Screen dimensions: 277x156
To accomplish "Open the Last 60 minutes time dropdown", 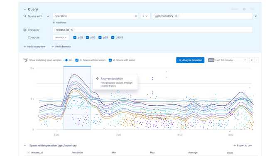I will (227, 60).
